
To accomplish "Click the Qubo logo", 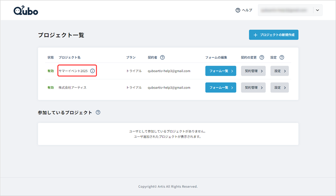I will (x=26, y=10).
